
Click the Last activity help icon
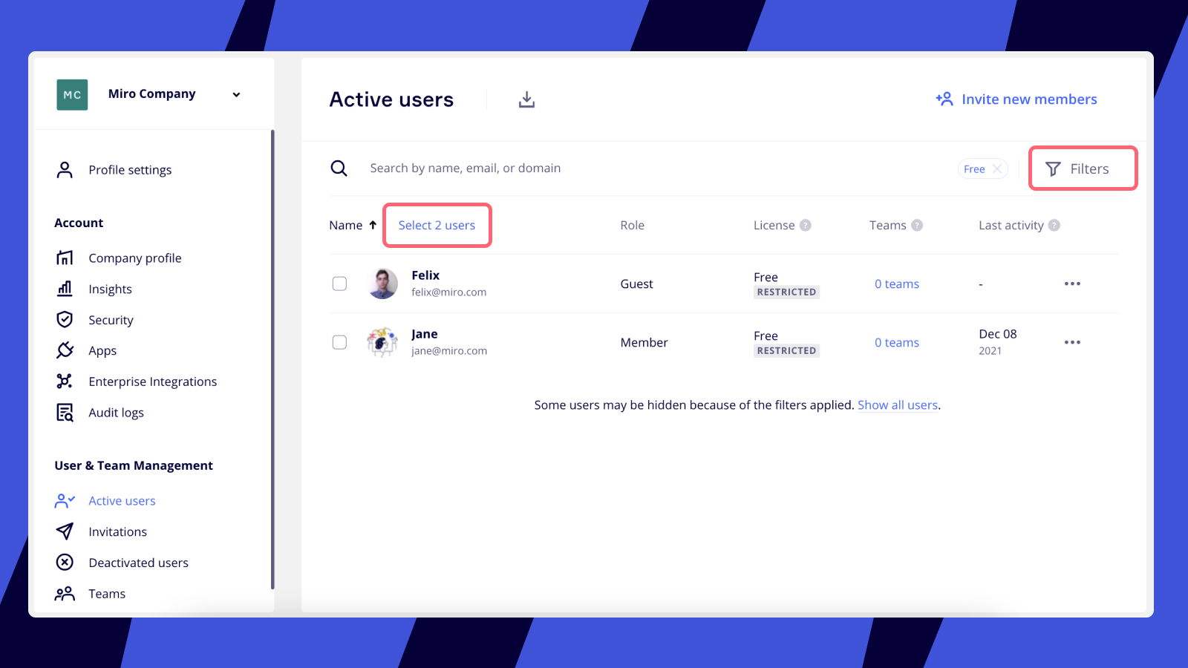point(1054,226)
